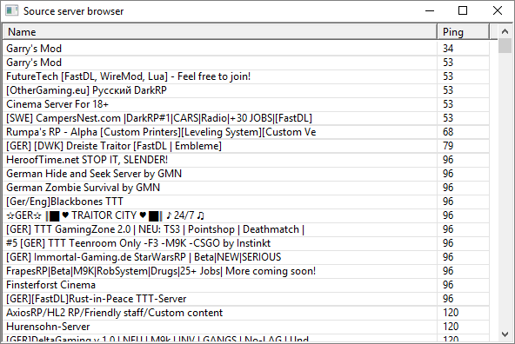Select the [SWE] CampersNest.com DarkRP server

(x=246, y=118)
